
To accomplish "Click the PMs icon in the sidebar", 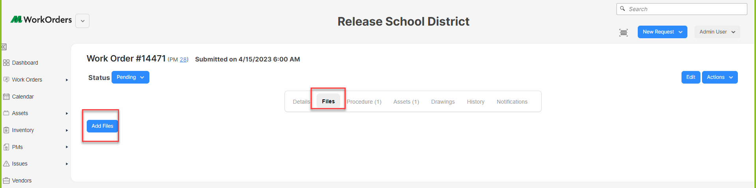I will pyautogui.click(x=6, y=147).
